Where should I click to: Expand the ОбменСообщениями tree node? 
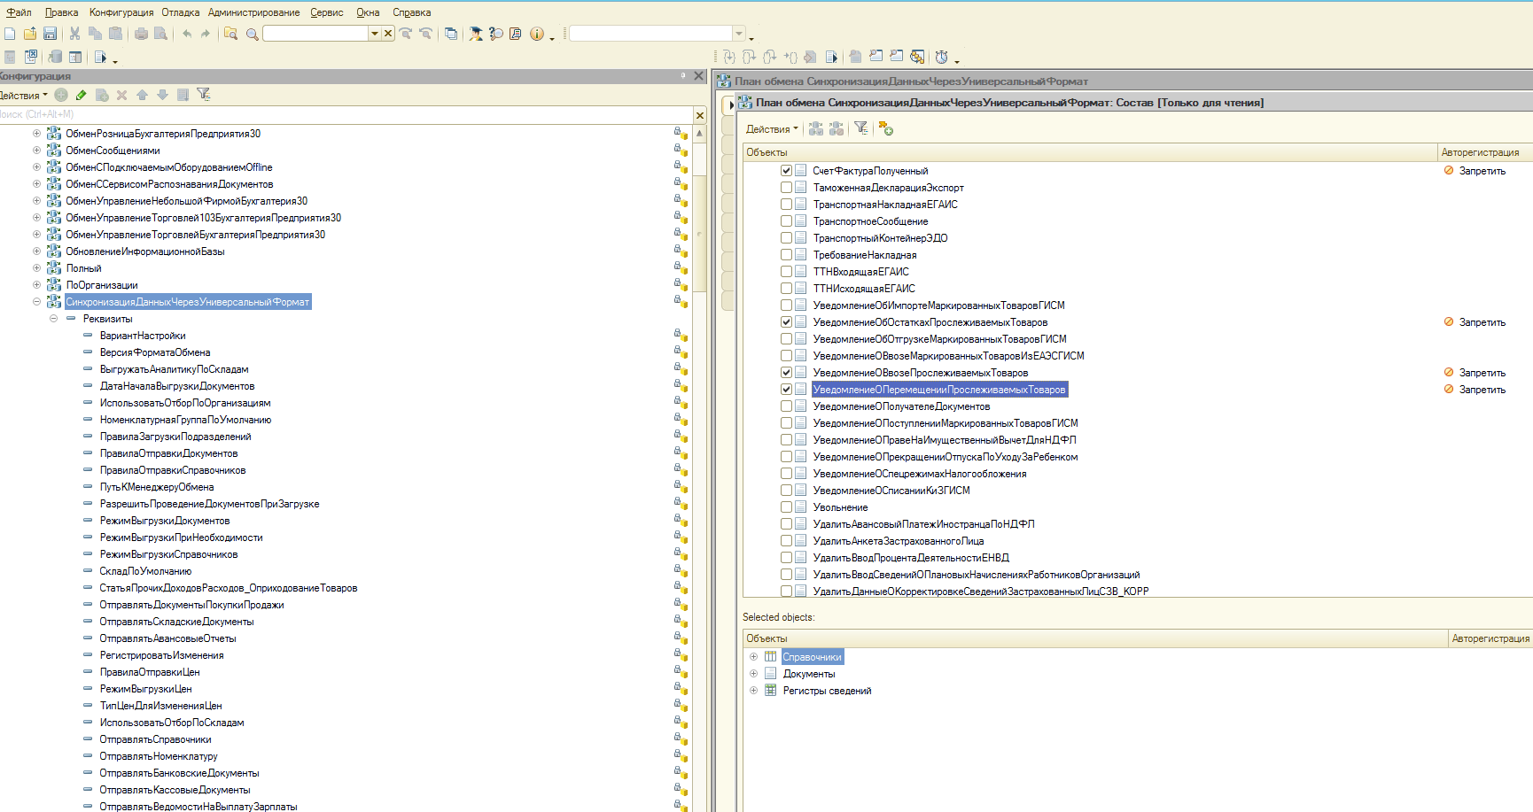[x=36, y=151]
